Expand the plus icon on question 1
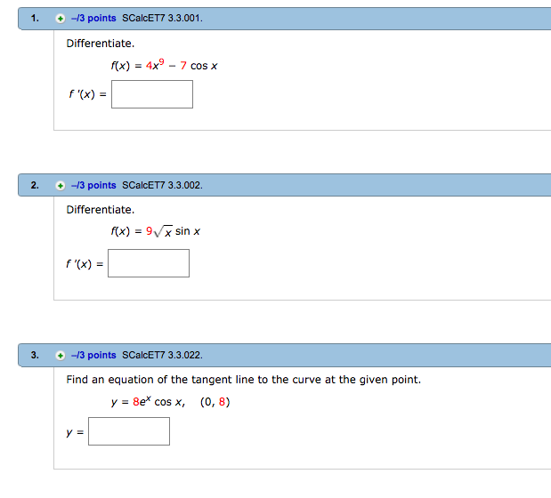551x498 pixels. [x=60, y=17]
